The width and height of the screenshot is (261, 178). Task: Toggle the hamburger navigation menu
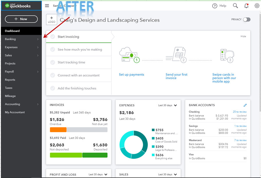coord(47,6)
